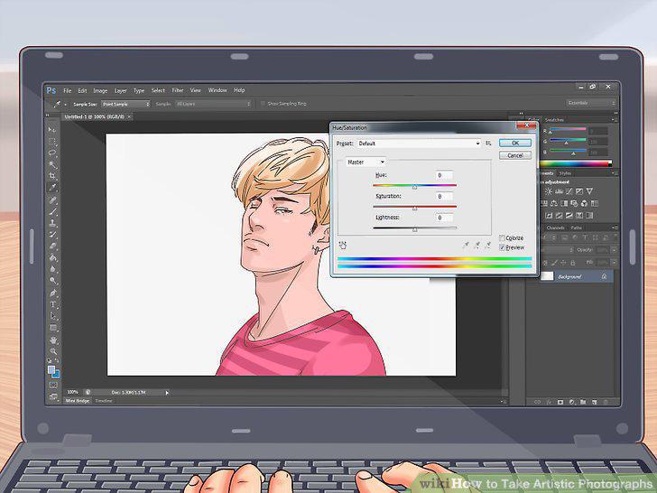
Task: Open the Essentials workspace dropdown
Action: [x=591, y=103]
